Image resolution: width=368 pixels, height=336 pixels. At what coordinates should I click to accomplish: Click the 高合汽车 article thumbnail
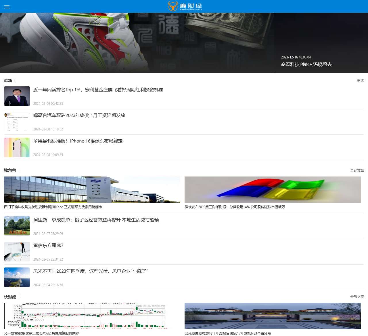coord(17,122)
